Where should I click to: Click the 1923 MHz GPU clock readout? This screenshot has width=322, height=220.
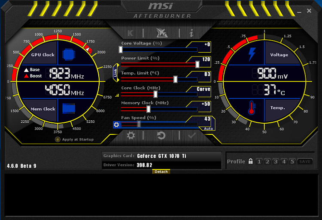pyautogui.click(x=67, y=73)
